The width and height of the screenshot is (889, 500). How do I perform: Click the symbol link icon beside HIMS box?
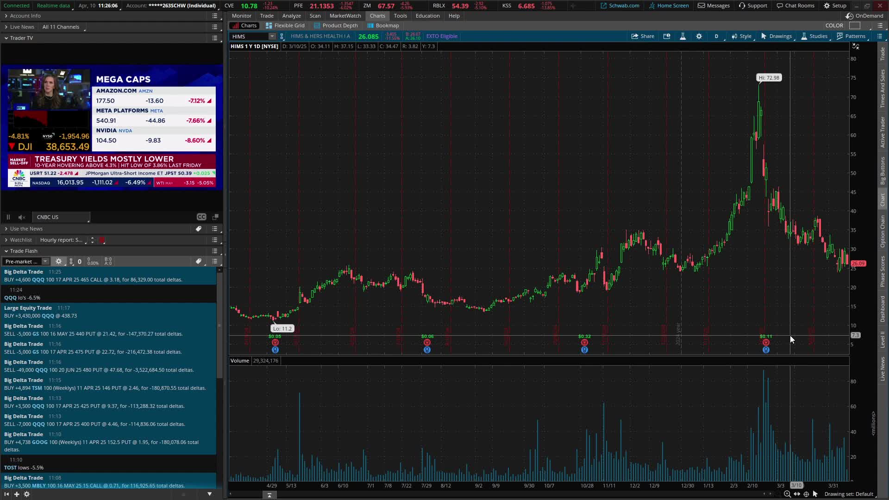click(x=282, y=36)
